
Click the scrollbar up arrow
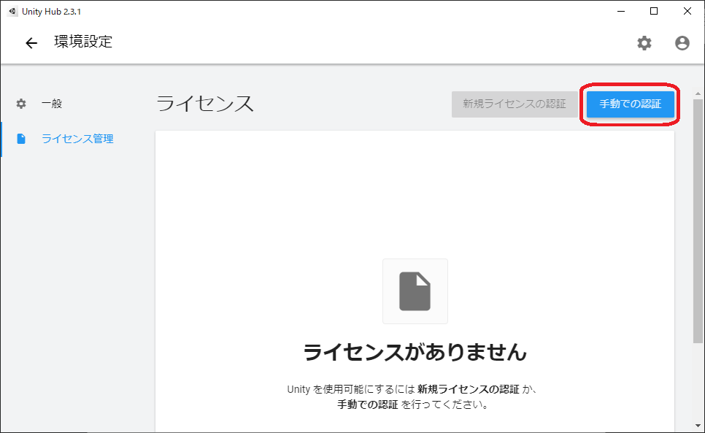698,93
